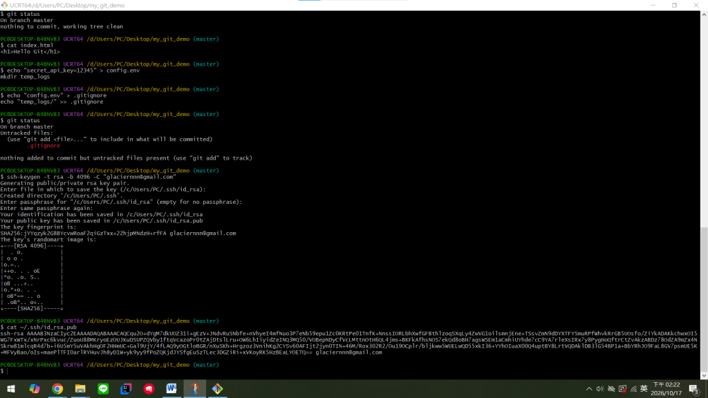Click the '<h1>Hello Git</h1>' output line

(x=30, y=52)
